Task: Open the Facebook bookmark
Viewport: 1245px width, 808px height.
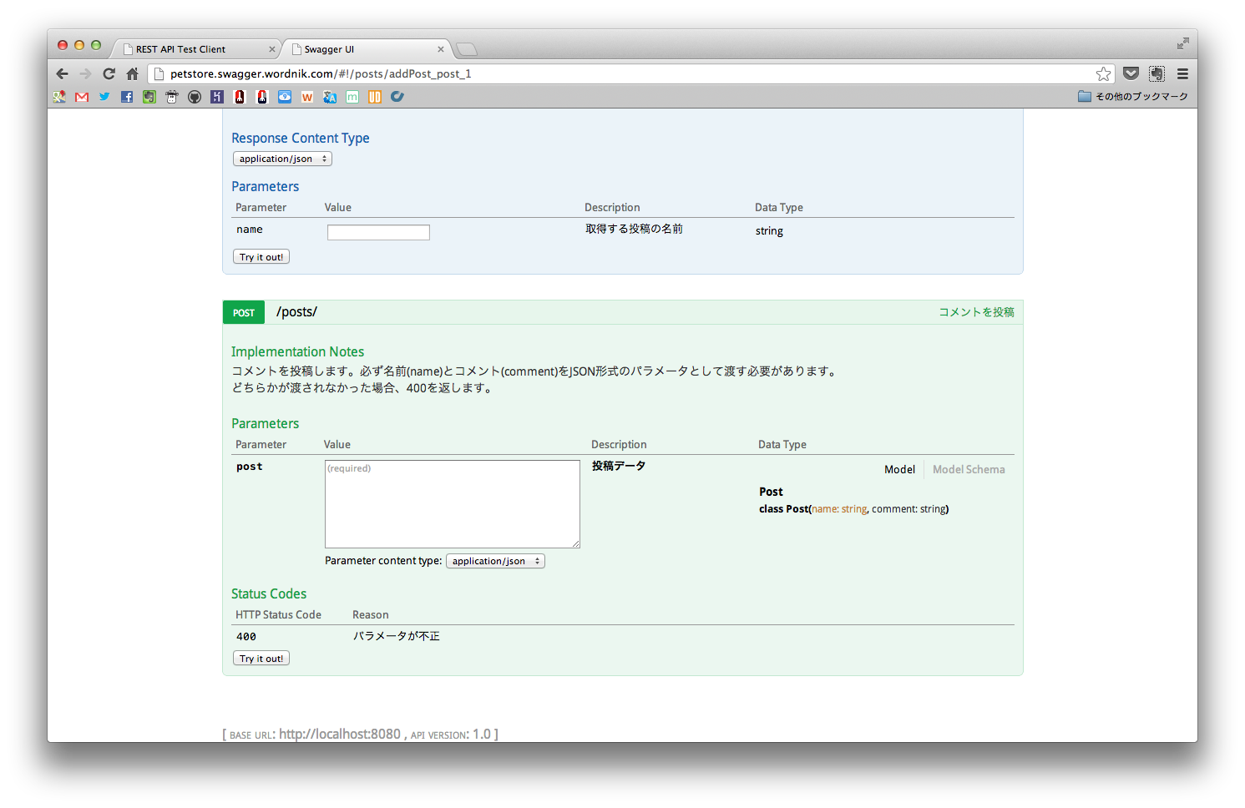Action: (x=126, y=97)
